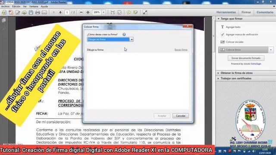The width and height of the screenshot is (276, 155).
Task: Click the 100% zoom value field
Action: pos(97,12)
